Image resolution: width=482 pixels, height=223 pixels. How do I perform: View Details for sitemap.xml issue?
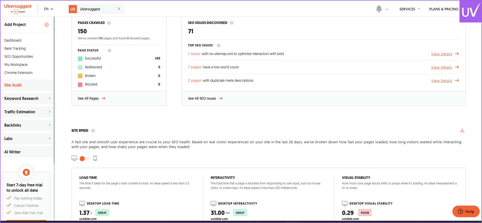pyautogui.click(x=442, y=54)
